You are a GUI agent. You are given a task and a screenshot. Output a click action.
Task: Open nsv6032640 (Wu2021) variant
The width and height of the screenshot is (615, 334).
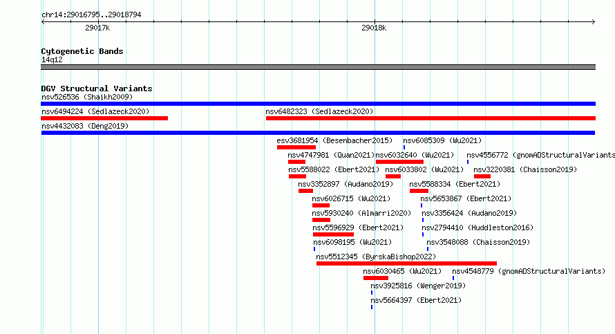pos(415,155)
